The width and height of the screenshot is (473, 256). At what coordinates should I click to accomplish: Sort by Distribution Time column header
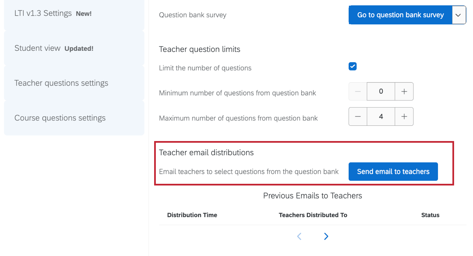coord(192,215)
